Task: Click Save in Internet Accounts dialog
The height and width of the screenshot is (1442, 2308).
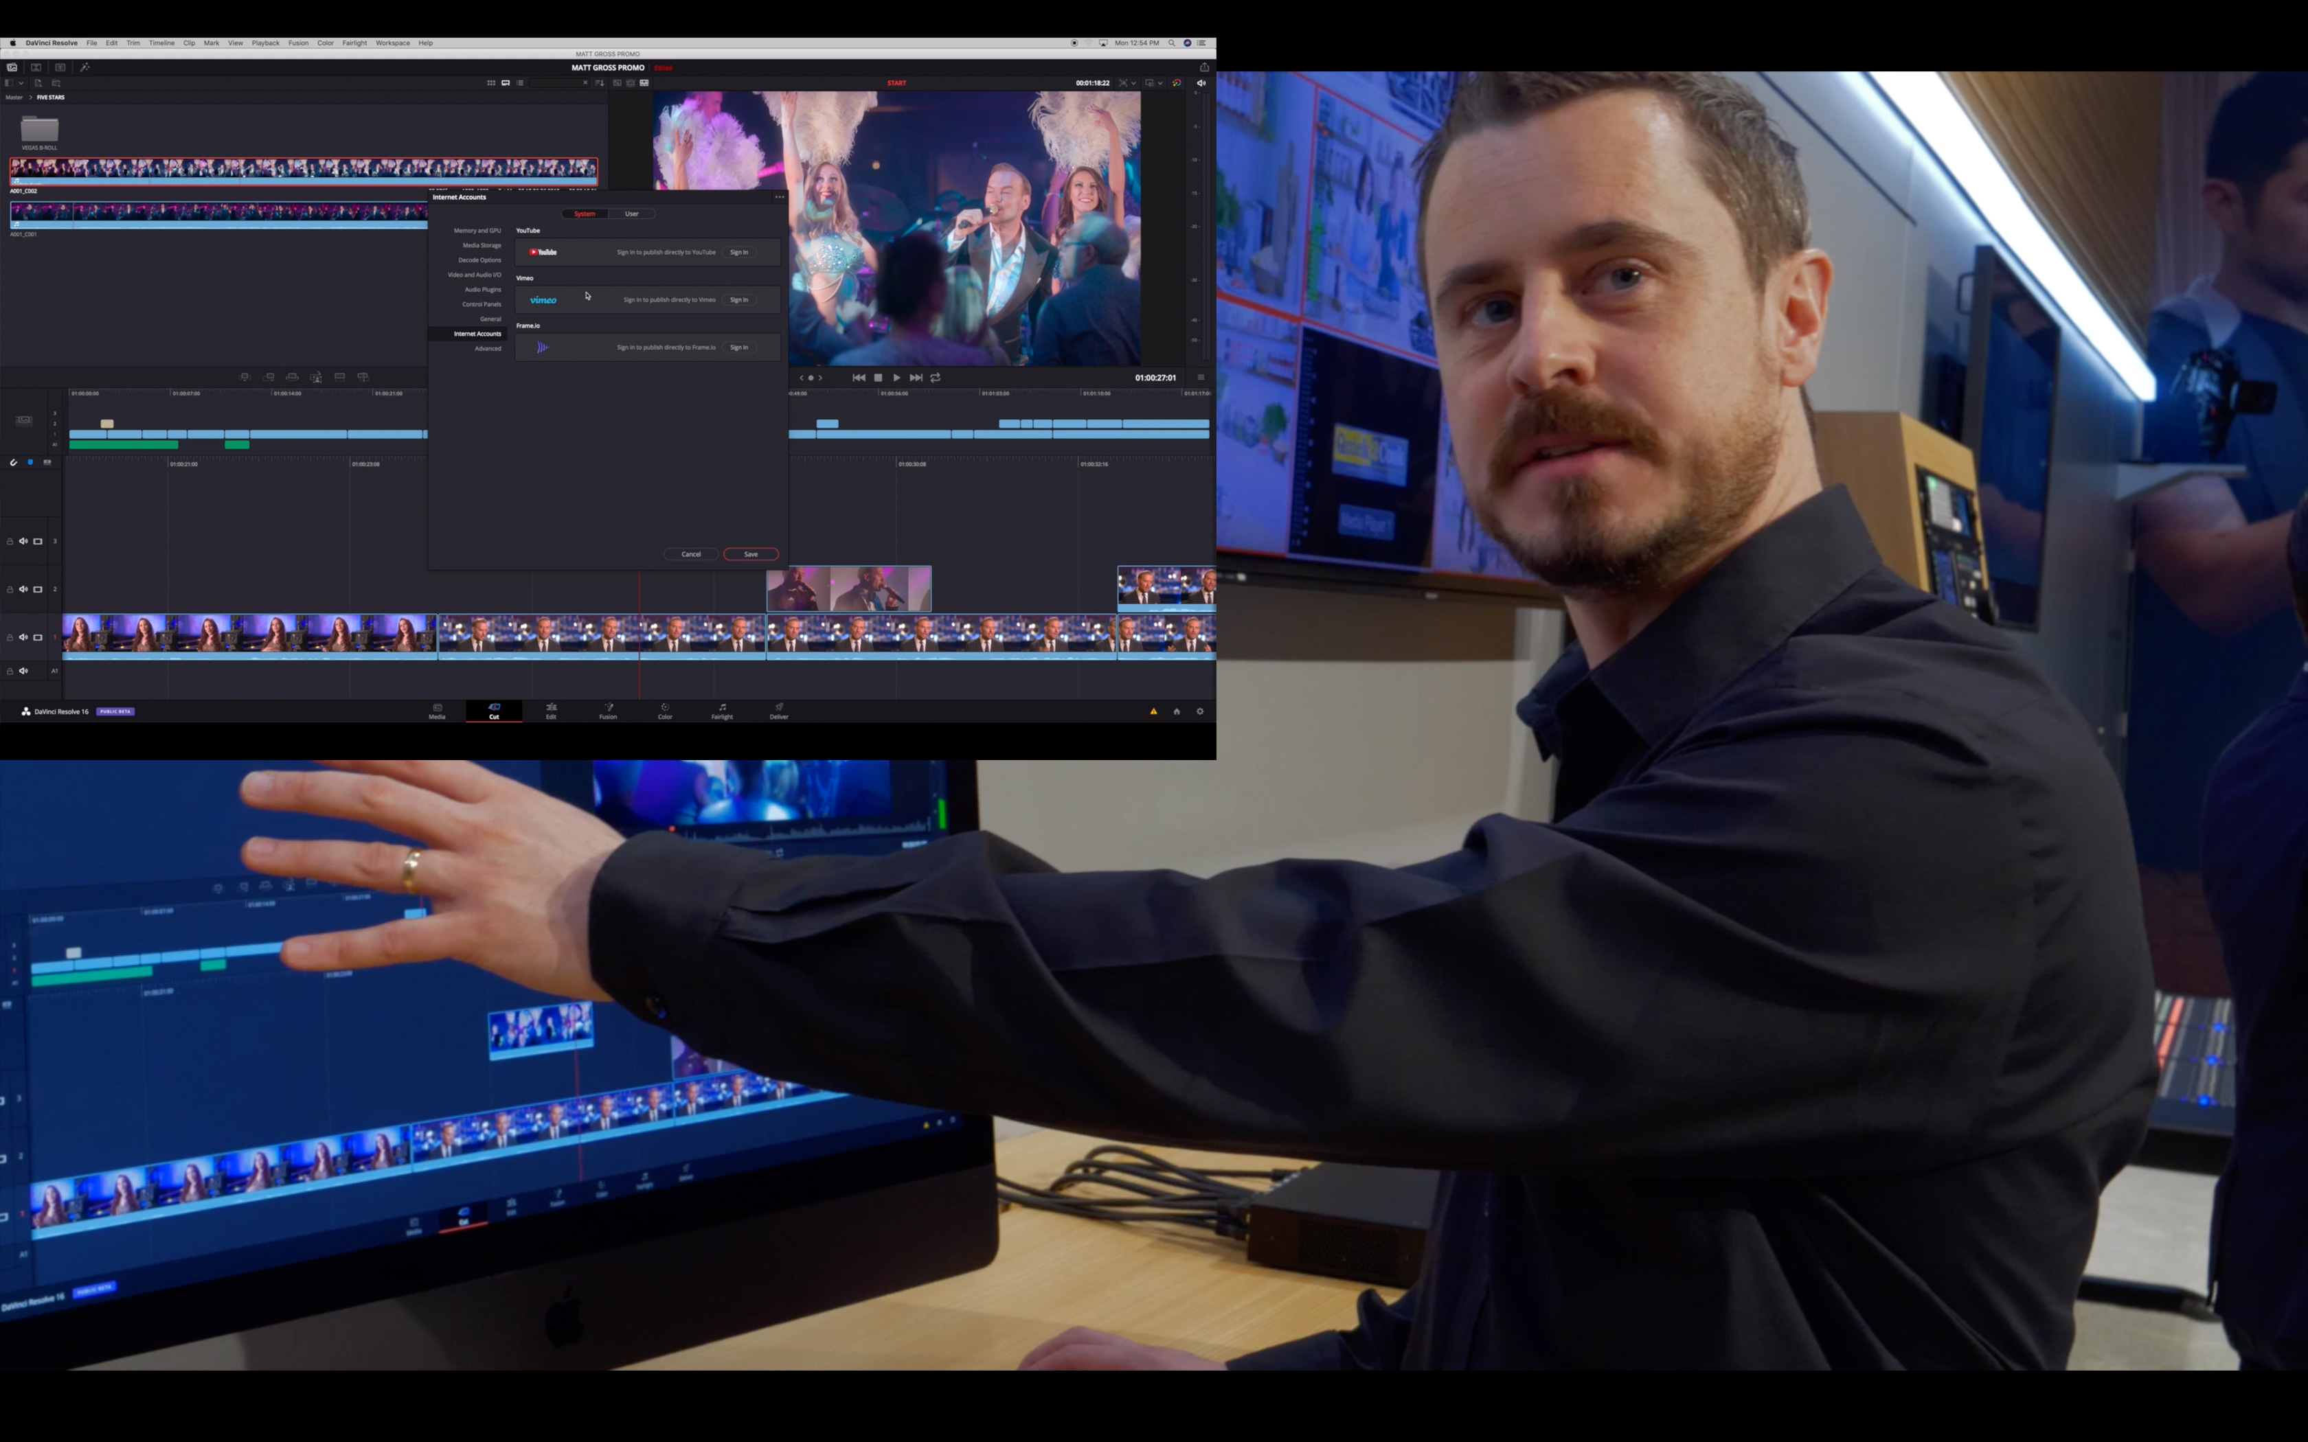Action: click(x=751, y=554)
